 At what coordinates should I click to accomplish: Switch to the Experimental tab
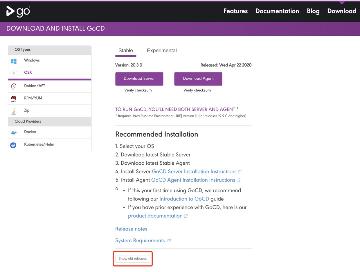pyautogui.click(x=162, y=51)
